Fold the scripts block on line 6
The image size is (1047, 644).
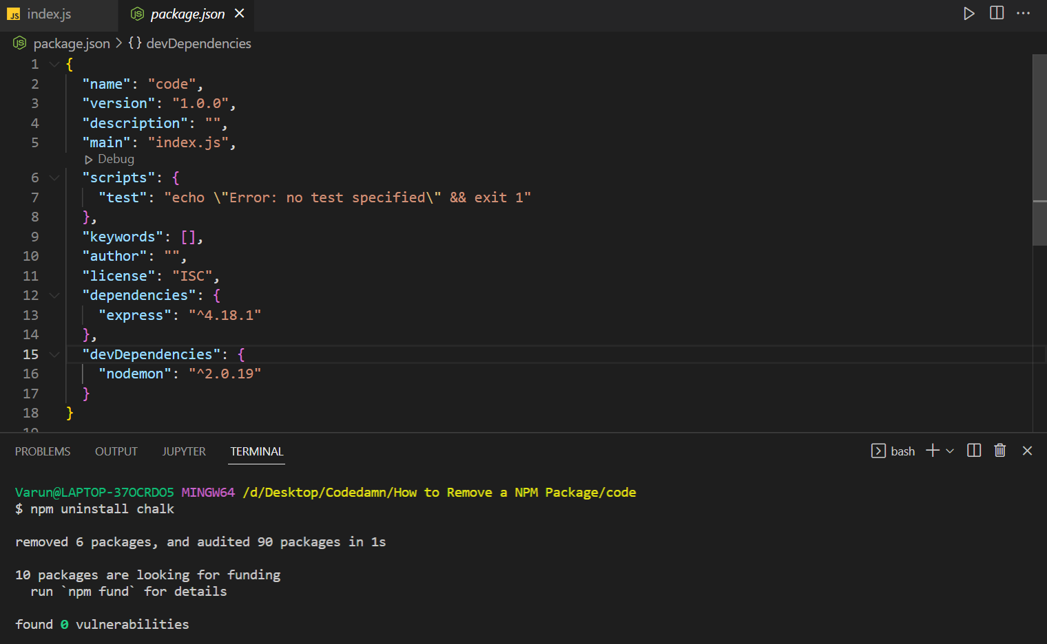pos(54,177)
